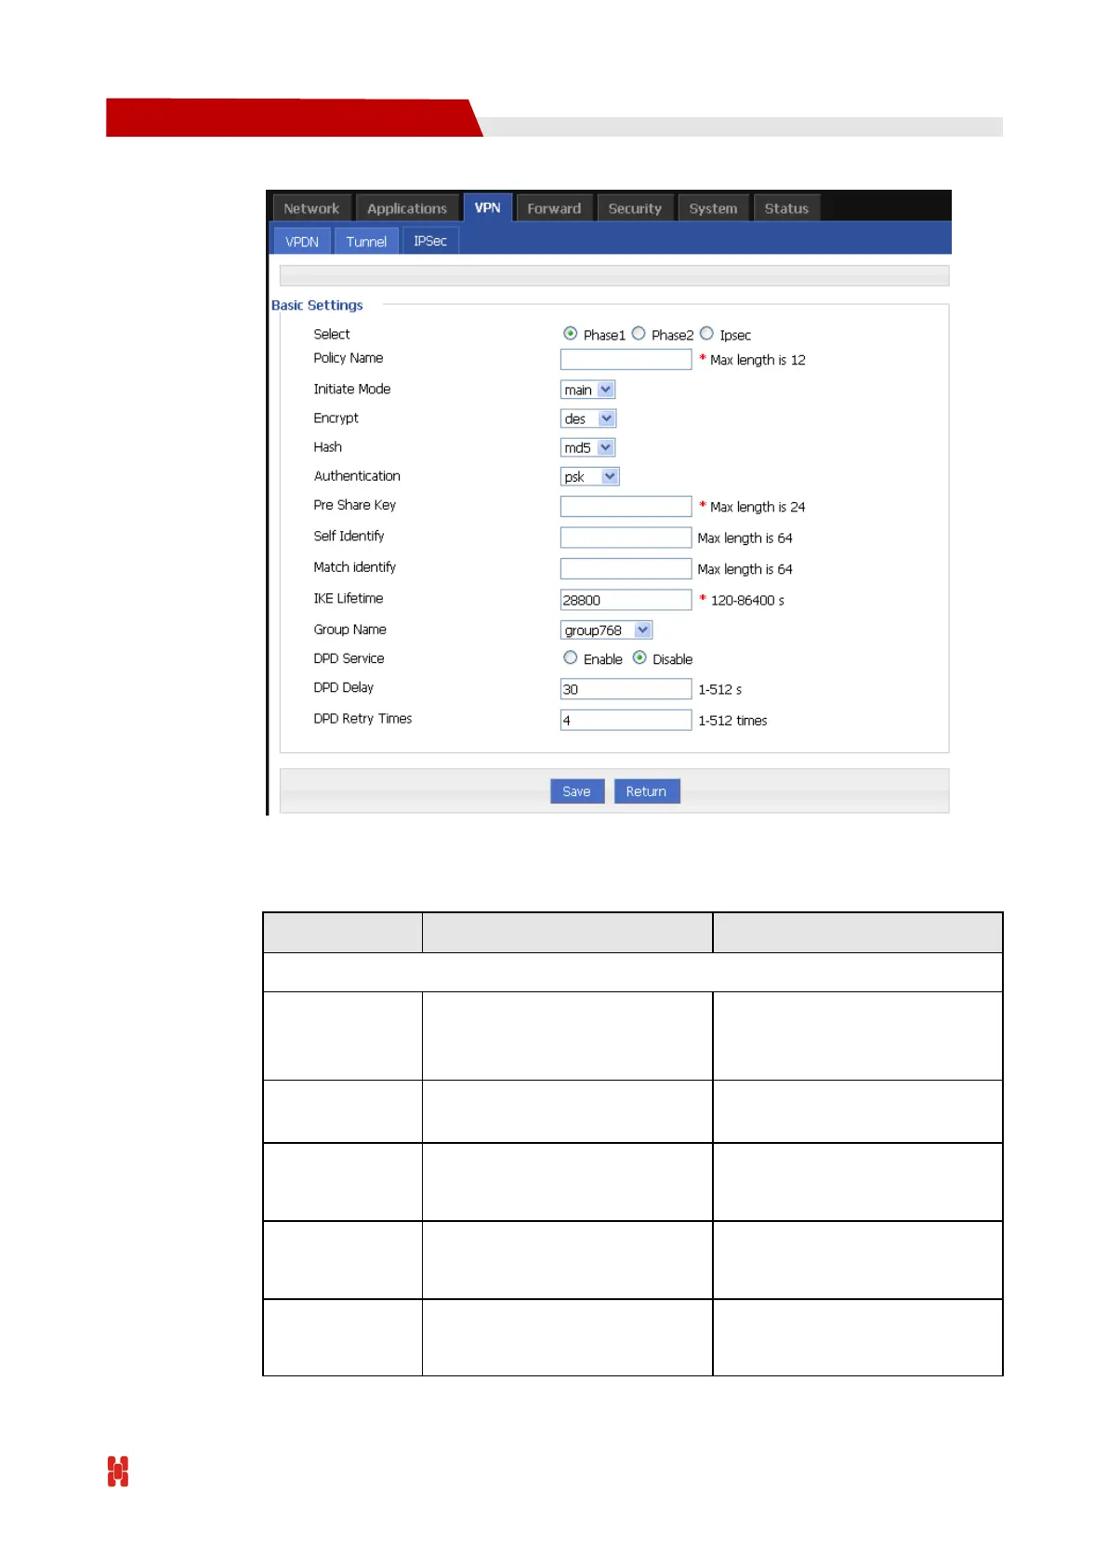Open the Authentication dropdown showing psk

(590, 476)
